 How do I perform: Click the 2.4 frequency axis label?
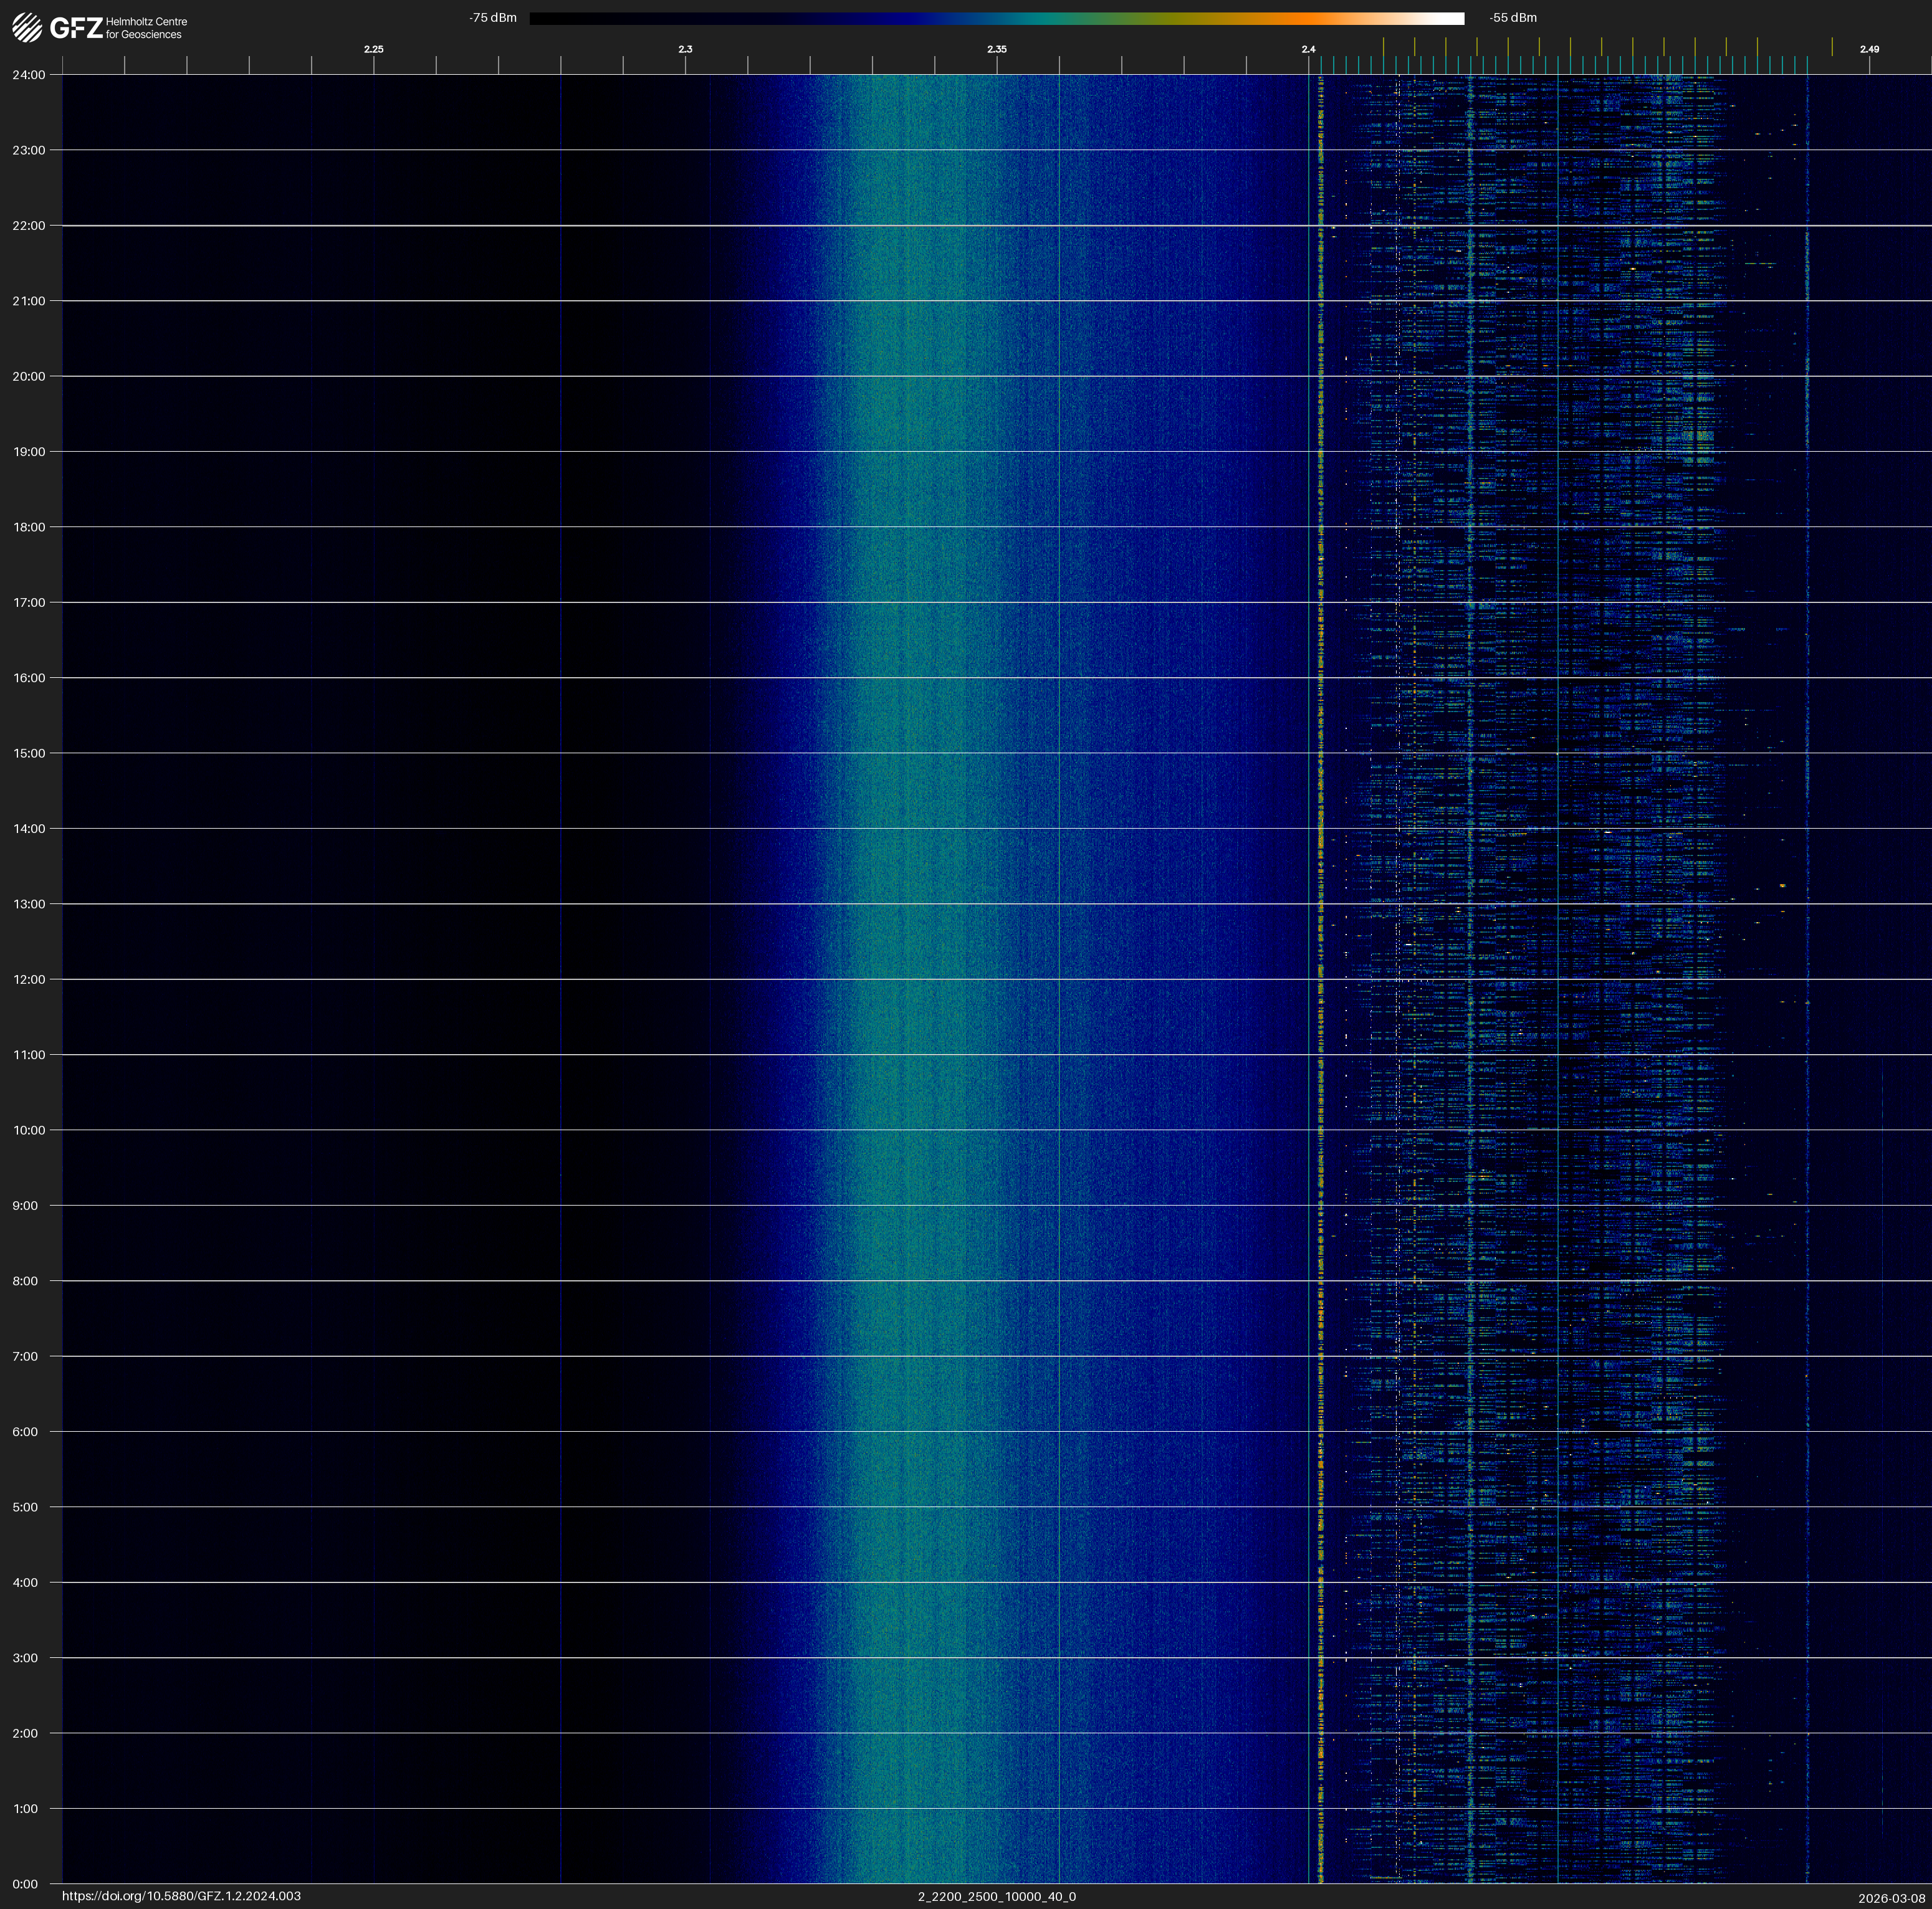pos(1308,49)
